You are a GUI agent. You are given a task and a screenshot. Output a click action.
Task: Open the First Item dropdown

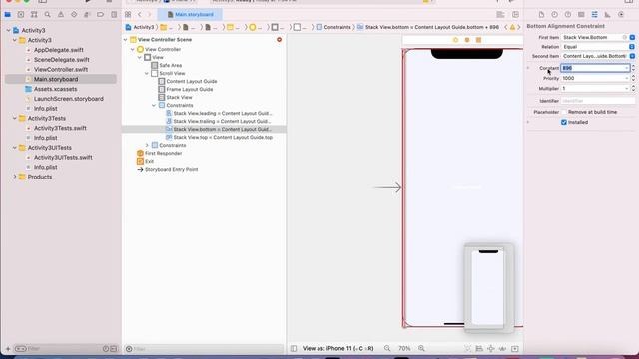pyautogui.click(x=632, y=38)
